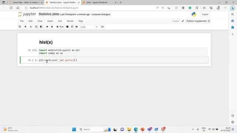
Task: Open Microsoft Edge from the taskbar
Action: point(136,129)
